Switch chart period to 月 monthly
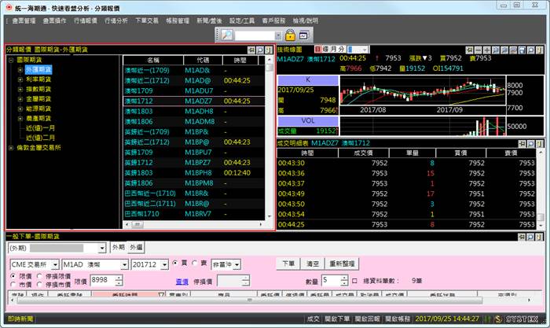The width and height of the screenshot is (550, 328). click(x=333, y=50)
